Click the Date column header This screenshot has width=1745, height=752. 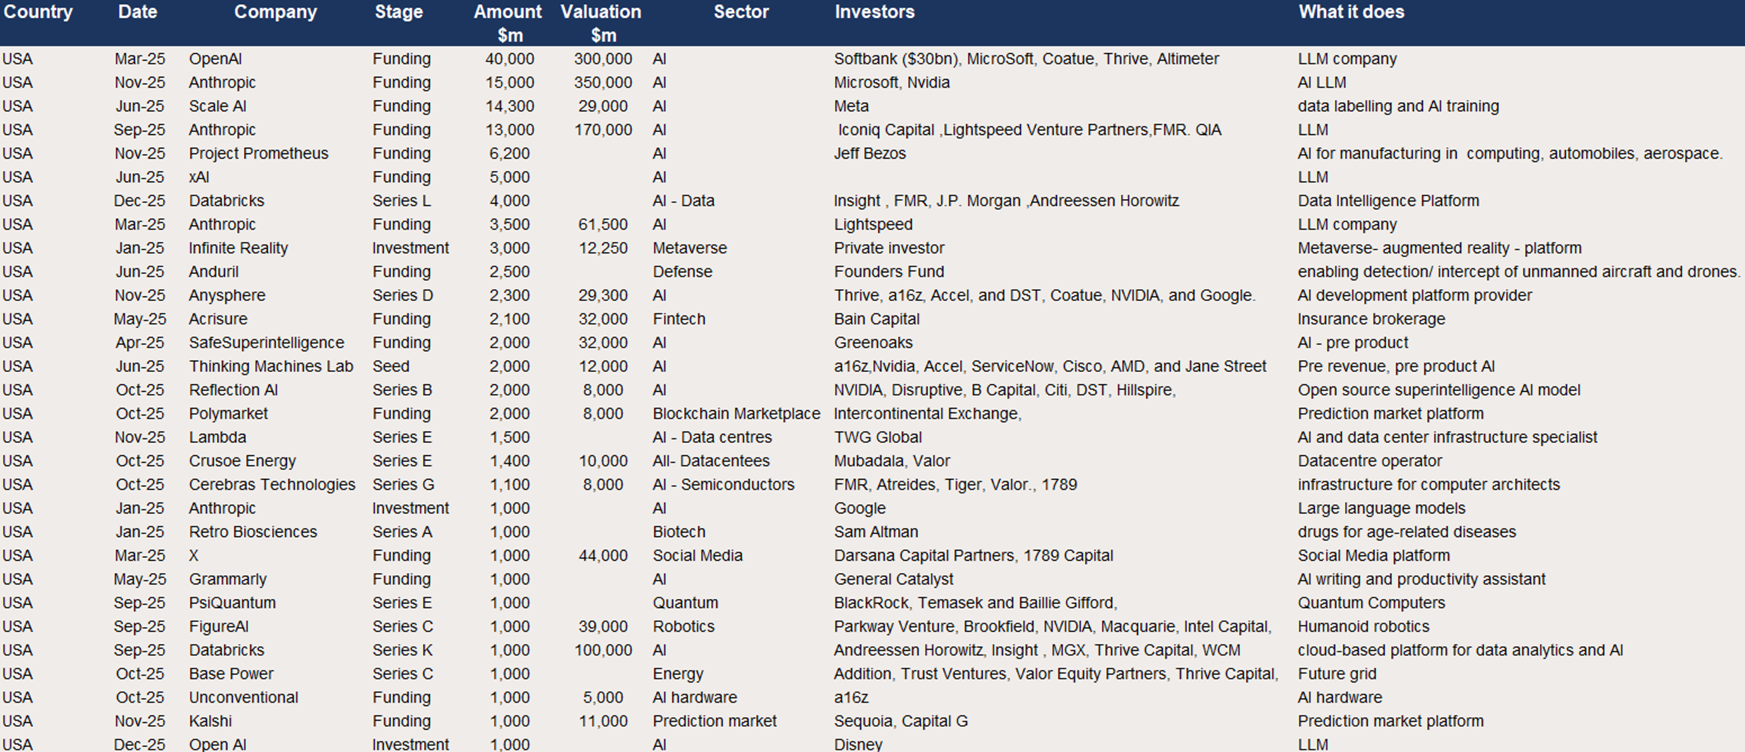coord(138,12)
